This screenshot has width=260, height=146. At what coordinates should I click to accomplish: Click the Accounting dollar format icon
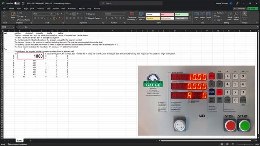pyautogui.click(x=106, y=18)
